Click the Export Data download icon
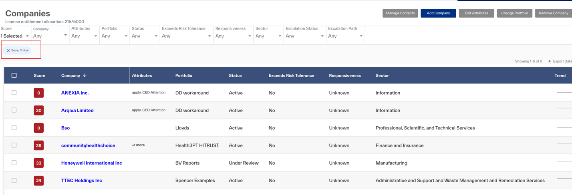572x195 pixels. pos(549,62)
